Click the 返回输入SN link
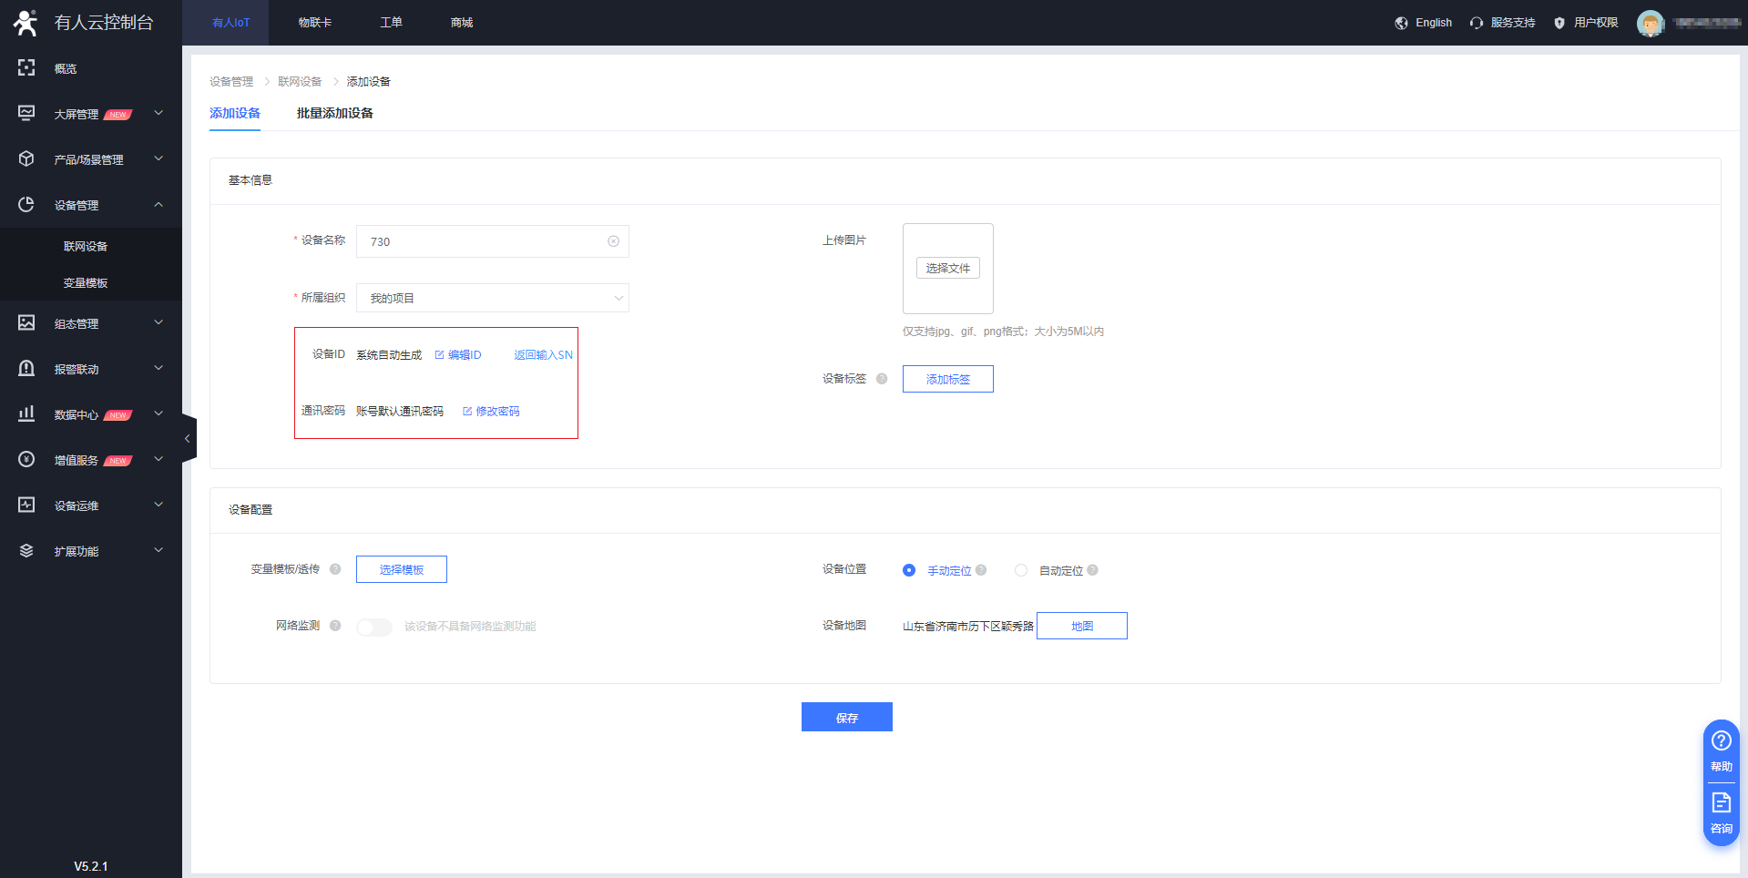This screenshot has height=878, width=1748. [543, 355]
